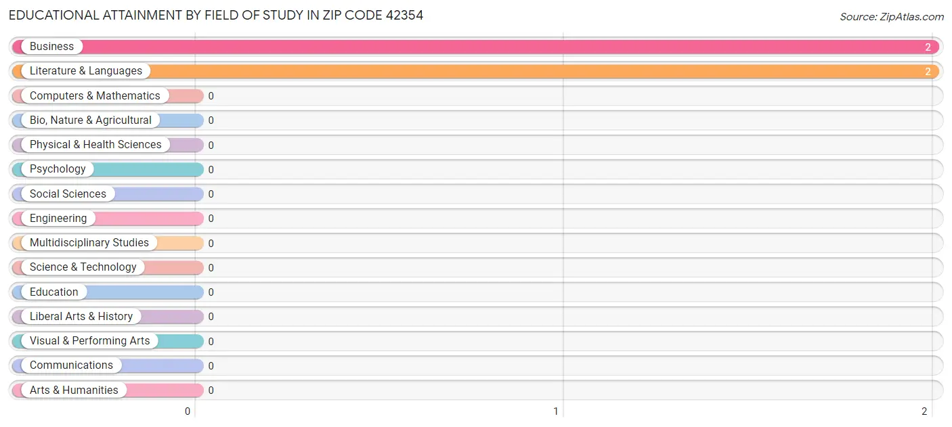Select the Bio, Nature & Agricultural label

pyautogui.click(x=91, y=120)
